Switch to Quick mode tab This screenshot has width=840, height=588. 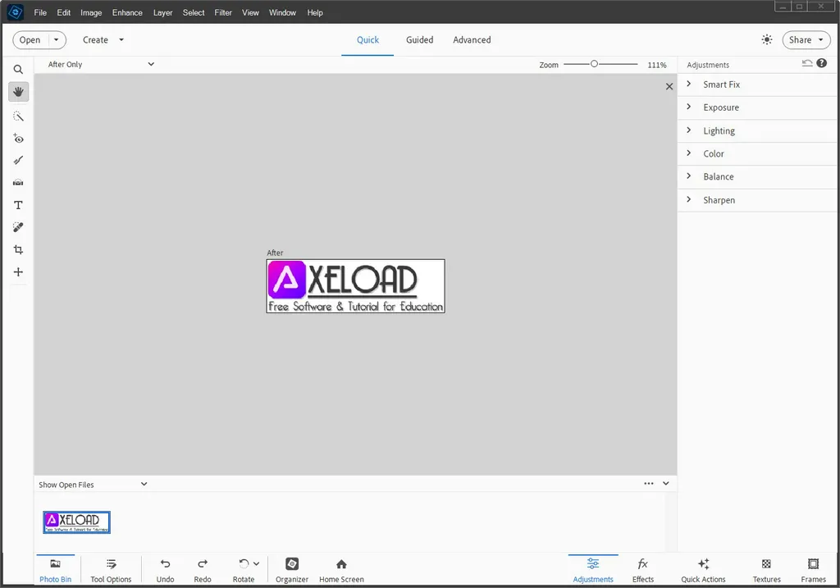(367, 40)
